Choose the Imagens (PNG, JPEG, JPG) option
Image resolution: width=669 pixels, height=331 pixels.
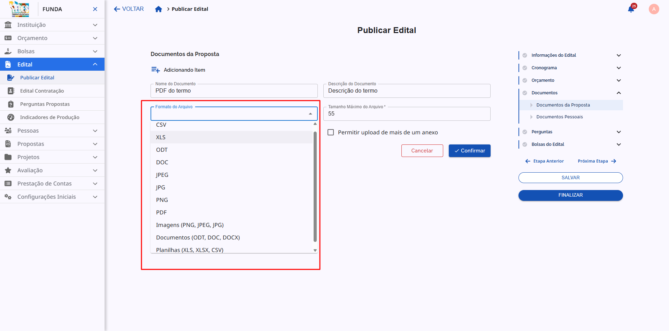[190, 225]
